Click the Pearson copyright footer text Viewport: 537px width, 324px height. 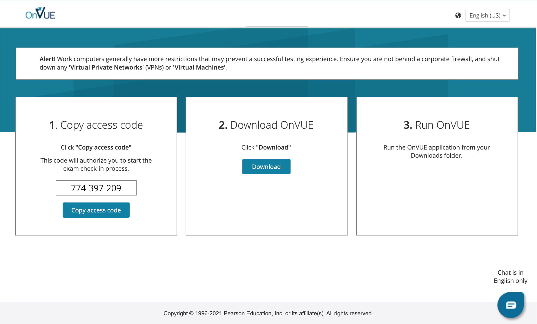click(x=268, y=313)
